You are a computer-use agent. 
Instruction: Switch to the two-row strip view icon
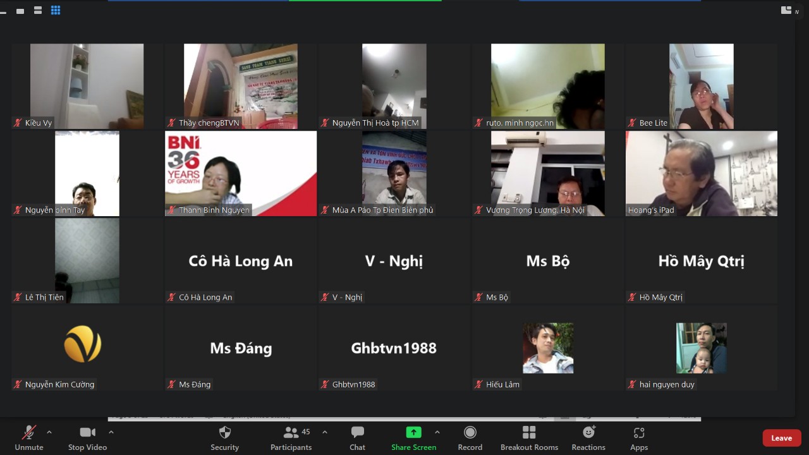pyautogui.click(x=38, y=10)
